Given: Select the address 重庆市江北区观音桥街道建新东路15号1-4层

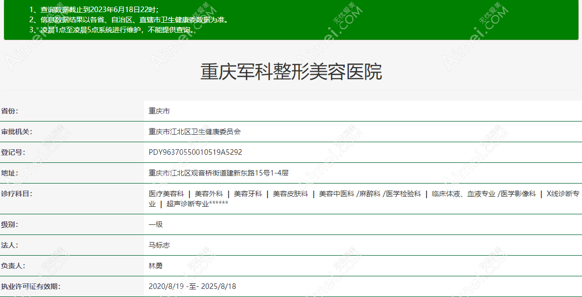Looking at the screenshot, I should tap(219, 173).
